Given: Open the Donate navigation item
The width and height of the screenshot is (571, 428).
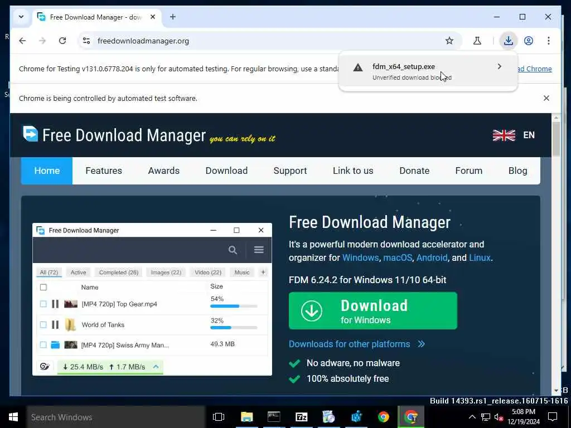Looking at the screenshot, I should coord(414,171).
